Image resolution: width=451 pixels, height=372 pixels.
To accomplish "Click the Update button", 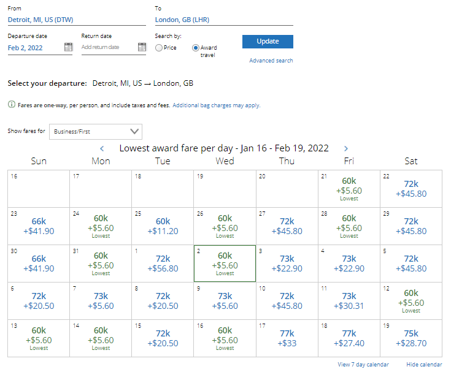I will click(268, 42).
